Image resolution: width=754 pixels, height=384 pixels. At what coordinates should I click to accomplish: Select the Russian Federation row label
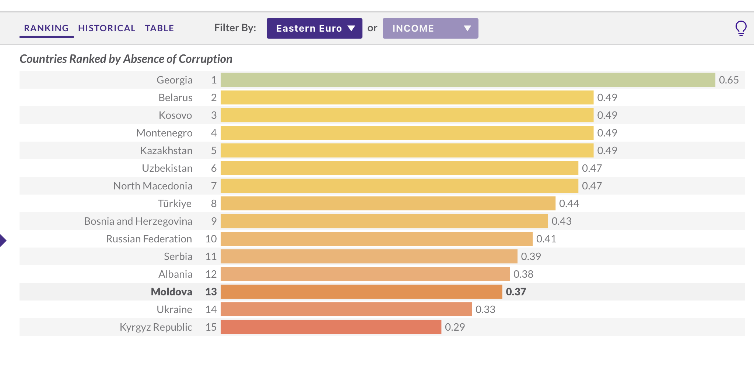[x=149, y=239]
